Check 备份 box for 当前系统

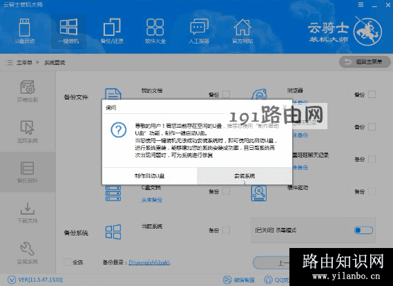coord(226,230)
